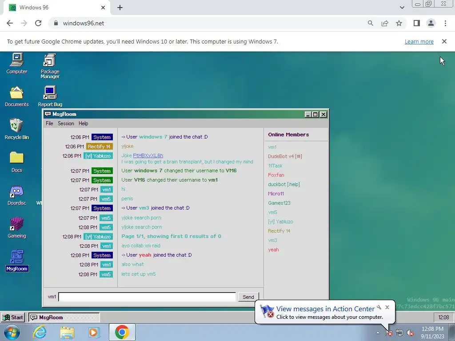This screenshot has height=341, width=455.
Task: Click the Chrome back arrow
Action: tap(10, 23)
